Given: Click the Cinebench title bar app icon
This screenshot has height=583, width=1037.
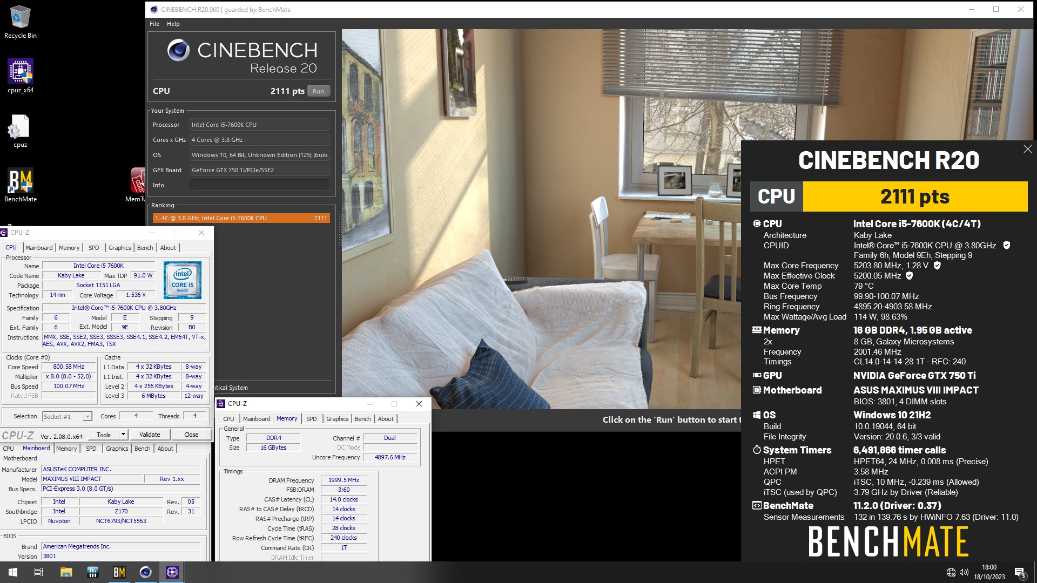Looking at the screenshot, I should coord(154,9).
